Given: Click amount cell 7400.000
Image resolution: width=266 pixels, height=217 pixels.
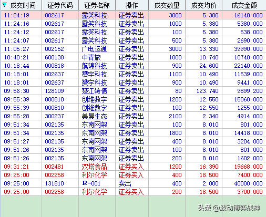Looking at the screenshot, I should tap(250, 175).
